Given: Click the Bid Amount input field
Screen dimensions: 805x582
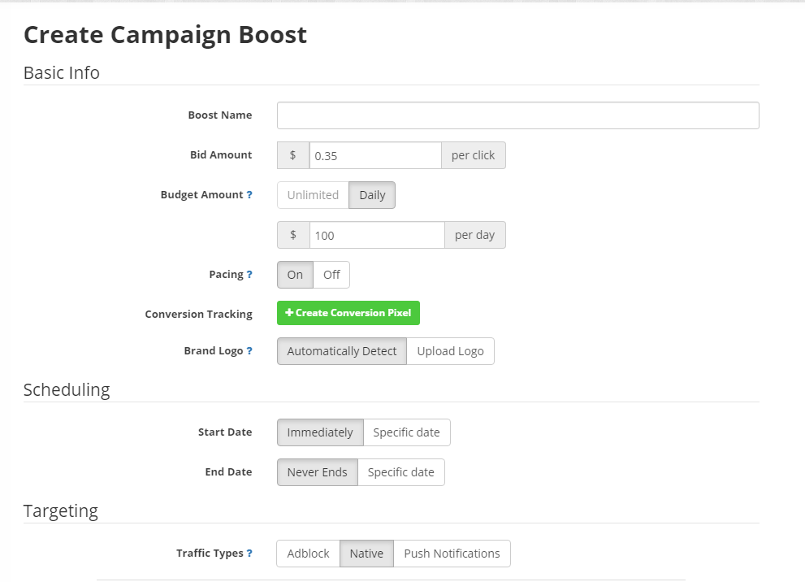Looking at the screenshot, I should click(374, 155).
